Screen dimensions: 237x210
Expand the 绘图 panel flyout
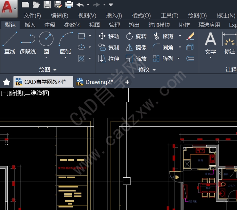pyautogui.click(x=48, y=70)
